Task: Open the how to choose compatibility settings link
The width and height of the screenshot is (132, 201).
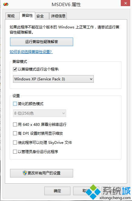Action: pyautogui.click(x=31, y=52)
